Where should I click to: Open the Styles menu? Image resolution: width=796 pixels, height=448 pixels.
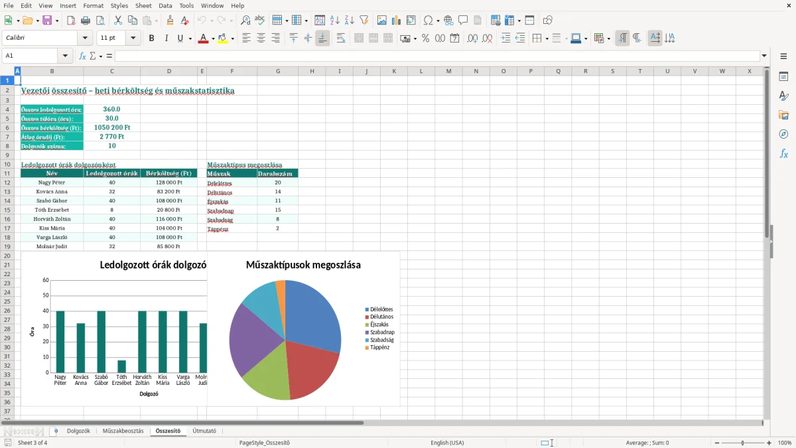(x=119, y=5)
